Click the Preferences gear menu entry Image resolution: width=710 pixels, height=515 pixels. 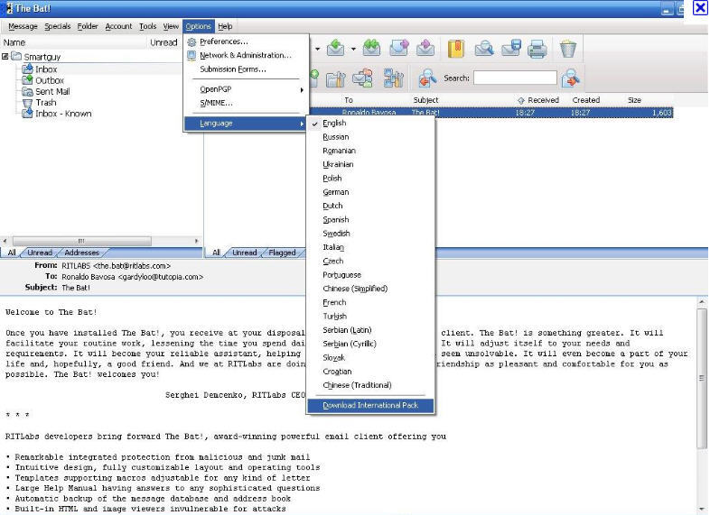223,41
